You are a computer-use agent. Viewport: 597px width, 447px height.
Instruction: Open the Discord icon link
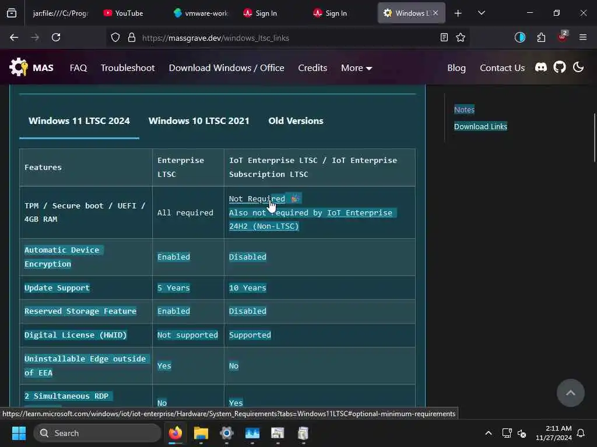point(540,68)
